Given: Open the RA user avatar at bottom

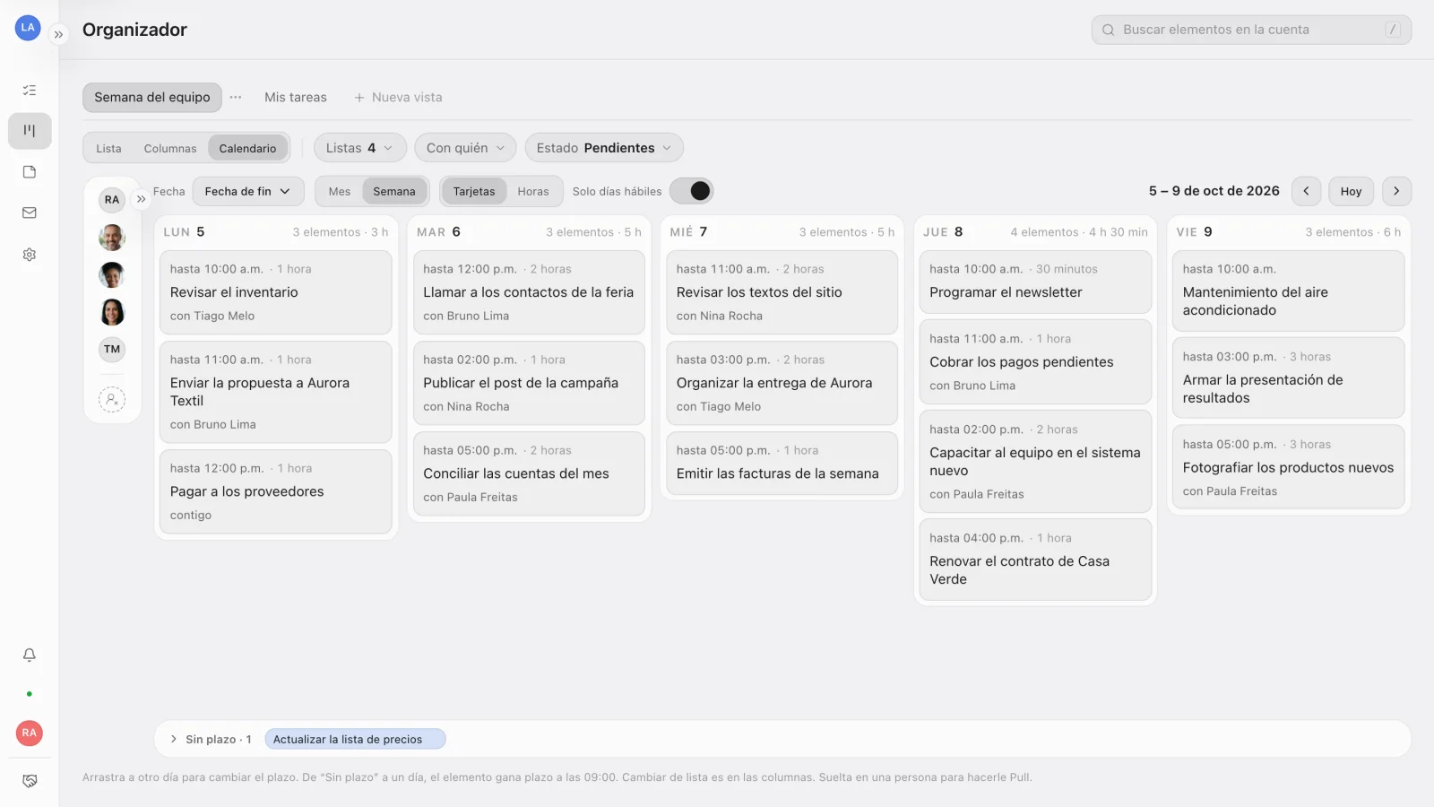Looking at the screenshot, I should coord(30,733).
